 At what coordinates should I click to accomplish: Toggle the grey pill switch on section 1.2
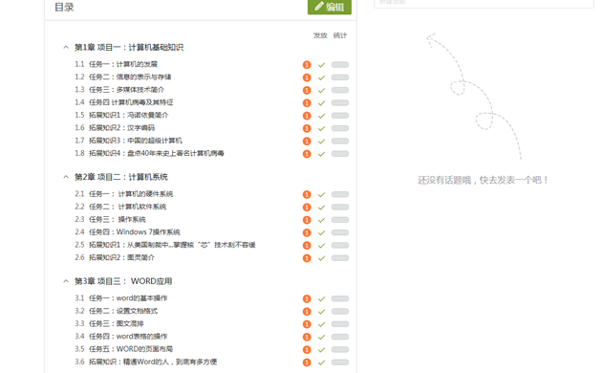pyautogui.click(x=340, y=77)
